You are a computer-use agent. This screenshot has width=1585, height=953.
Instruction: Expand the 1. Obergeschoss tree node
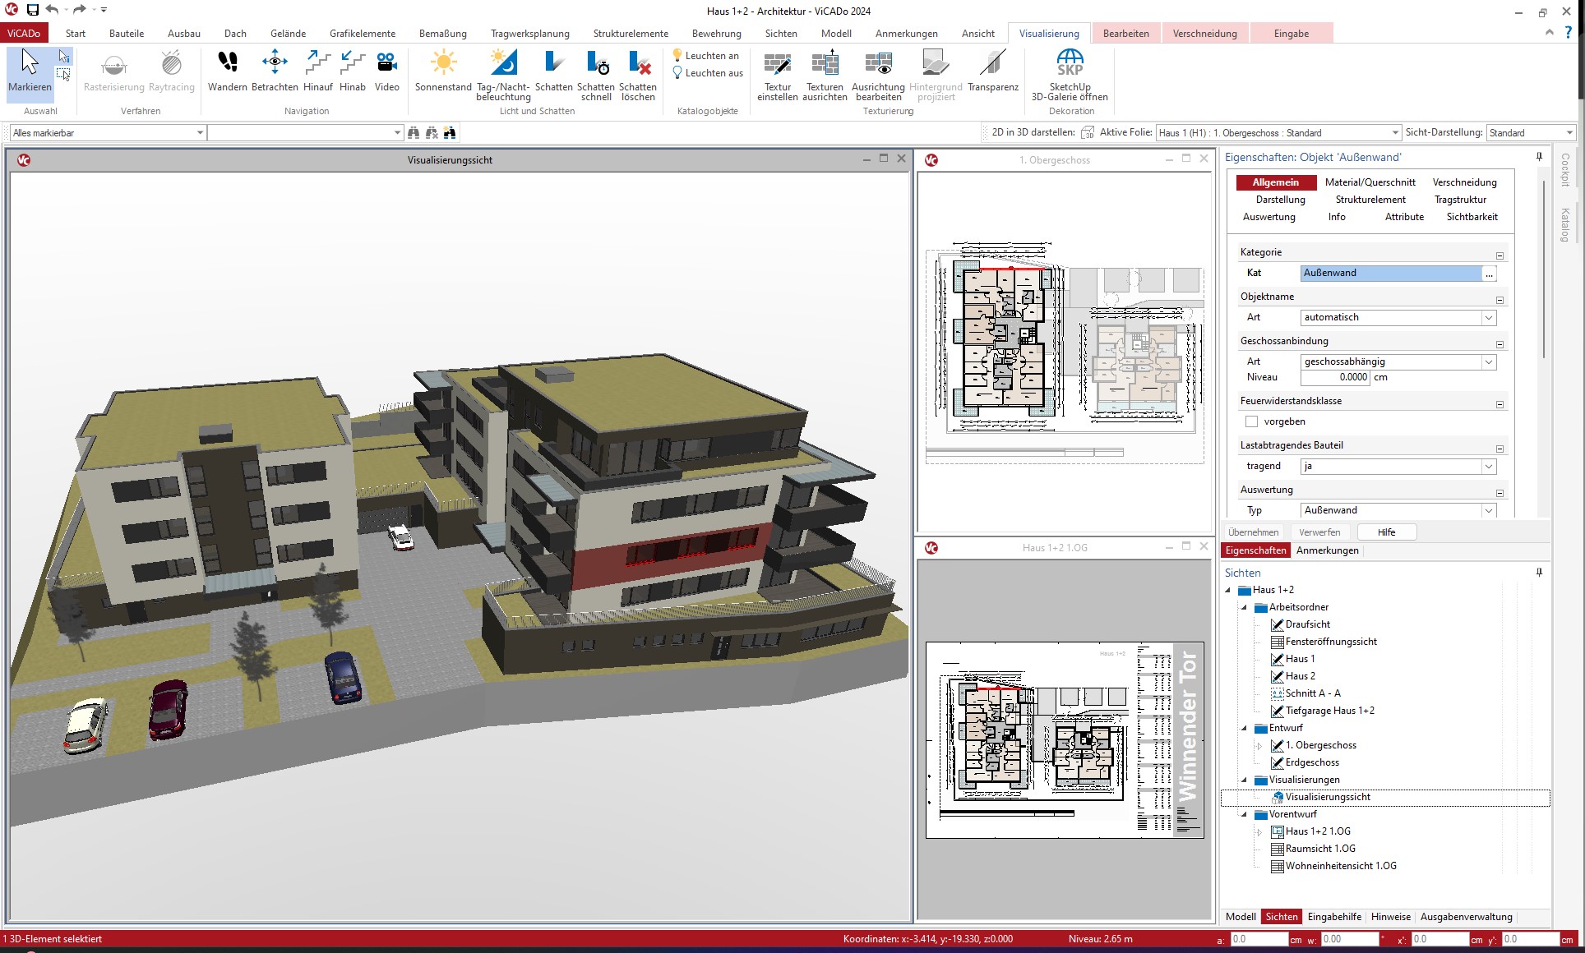tap(1259, 745)
